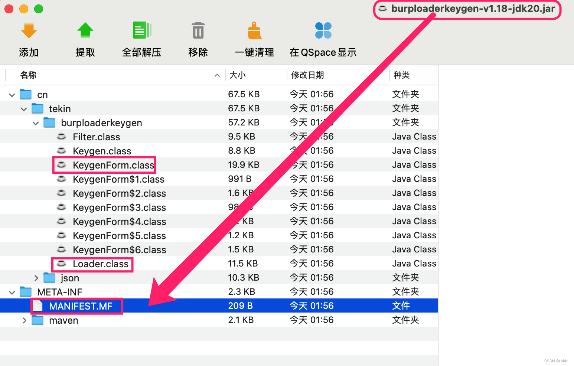Select the burploaderkeygen folder icon

coord(49,122)
